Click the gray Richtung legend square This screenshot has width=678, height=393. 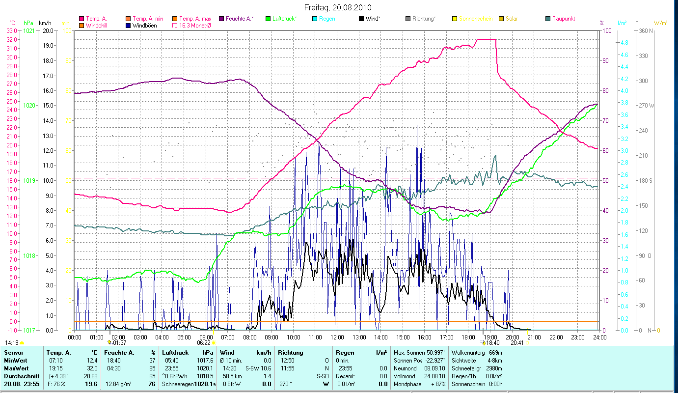coord(408,19)
